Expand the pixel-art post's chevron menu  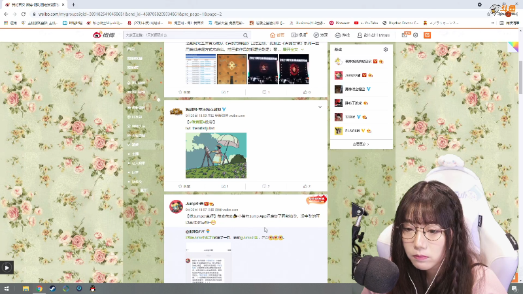[320, 107]
